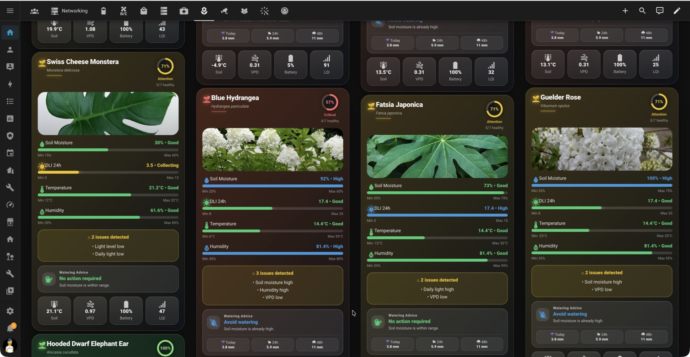Open the medical bag view tab
Screen dimensions: 690x357
coord(184,11)
